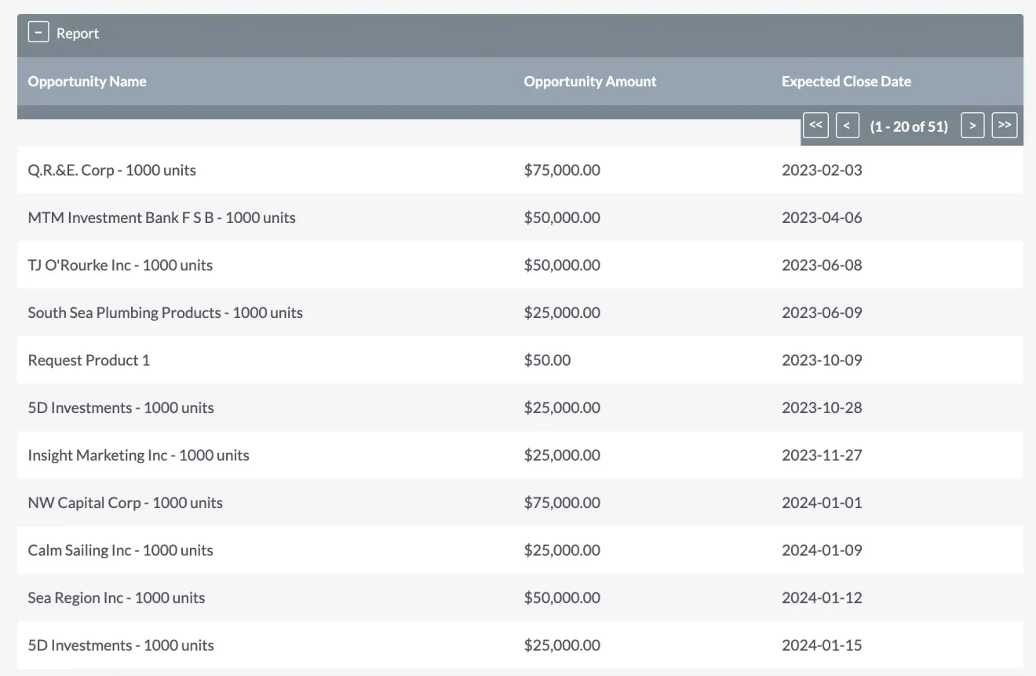Open the Sea Region Inc - 1000 units opportunity

pyautogui.click(x=116, y=597)
